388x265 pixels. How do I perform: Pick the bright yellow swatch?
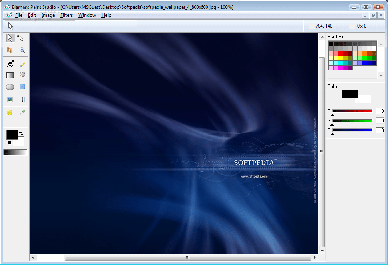[x=341, y=58]
